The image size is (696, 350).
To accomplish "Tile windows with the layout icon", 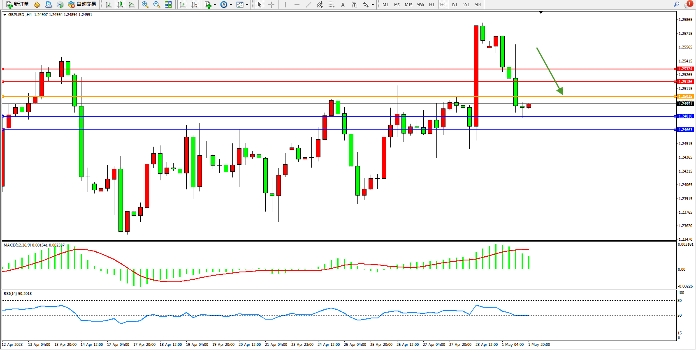I will click(x=168, y=5).
